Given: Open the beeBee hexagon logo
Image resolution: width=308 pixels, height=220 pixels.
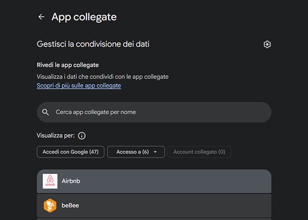Looking at the screenshot, I should (50, 205).
